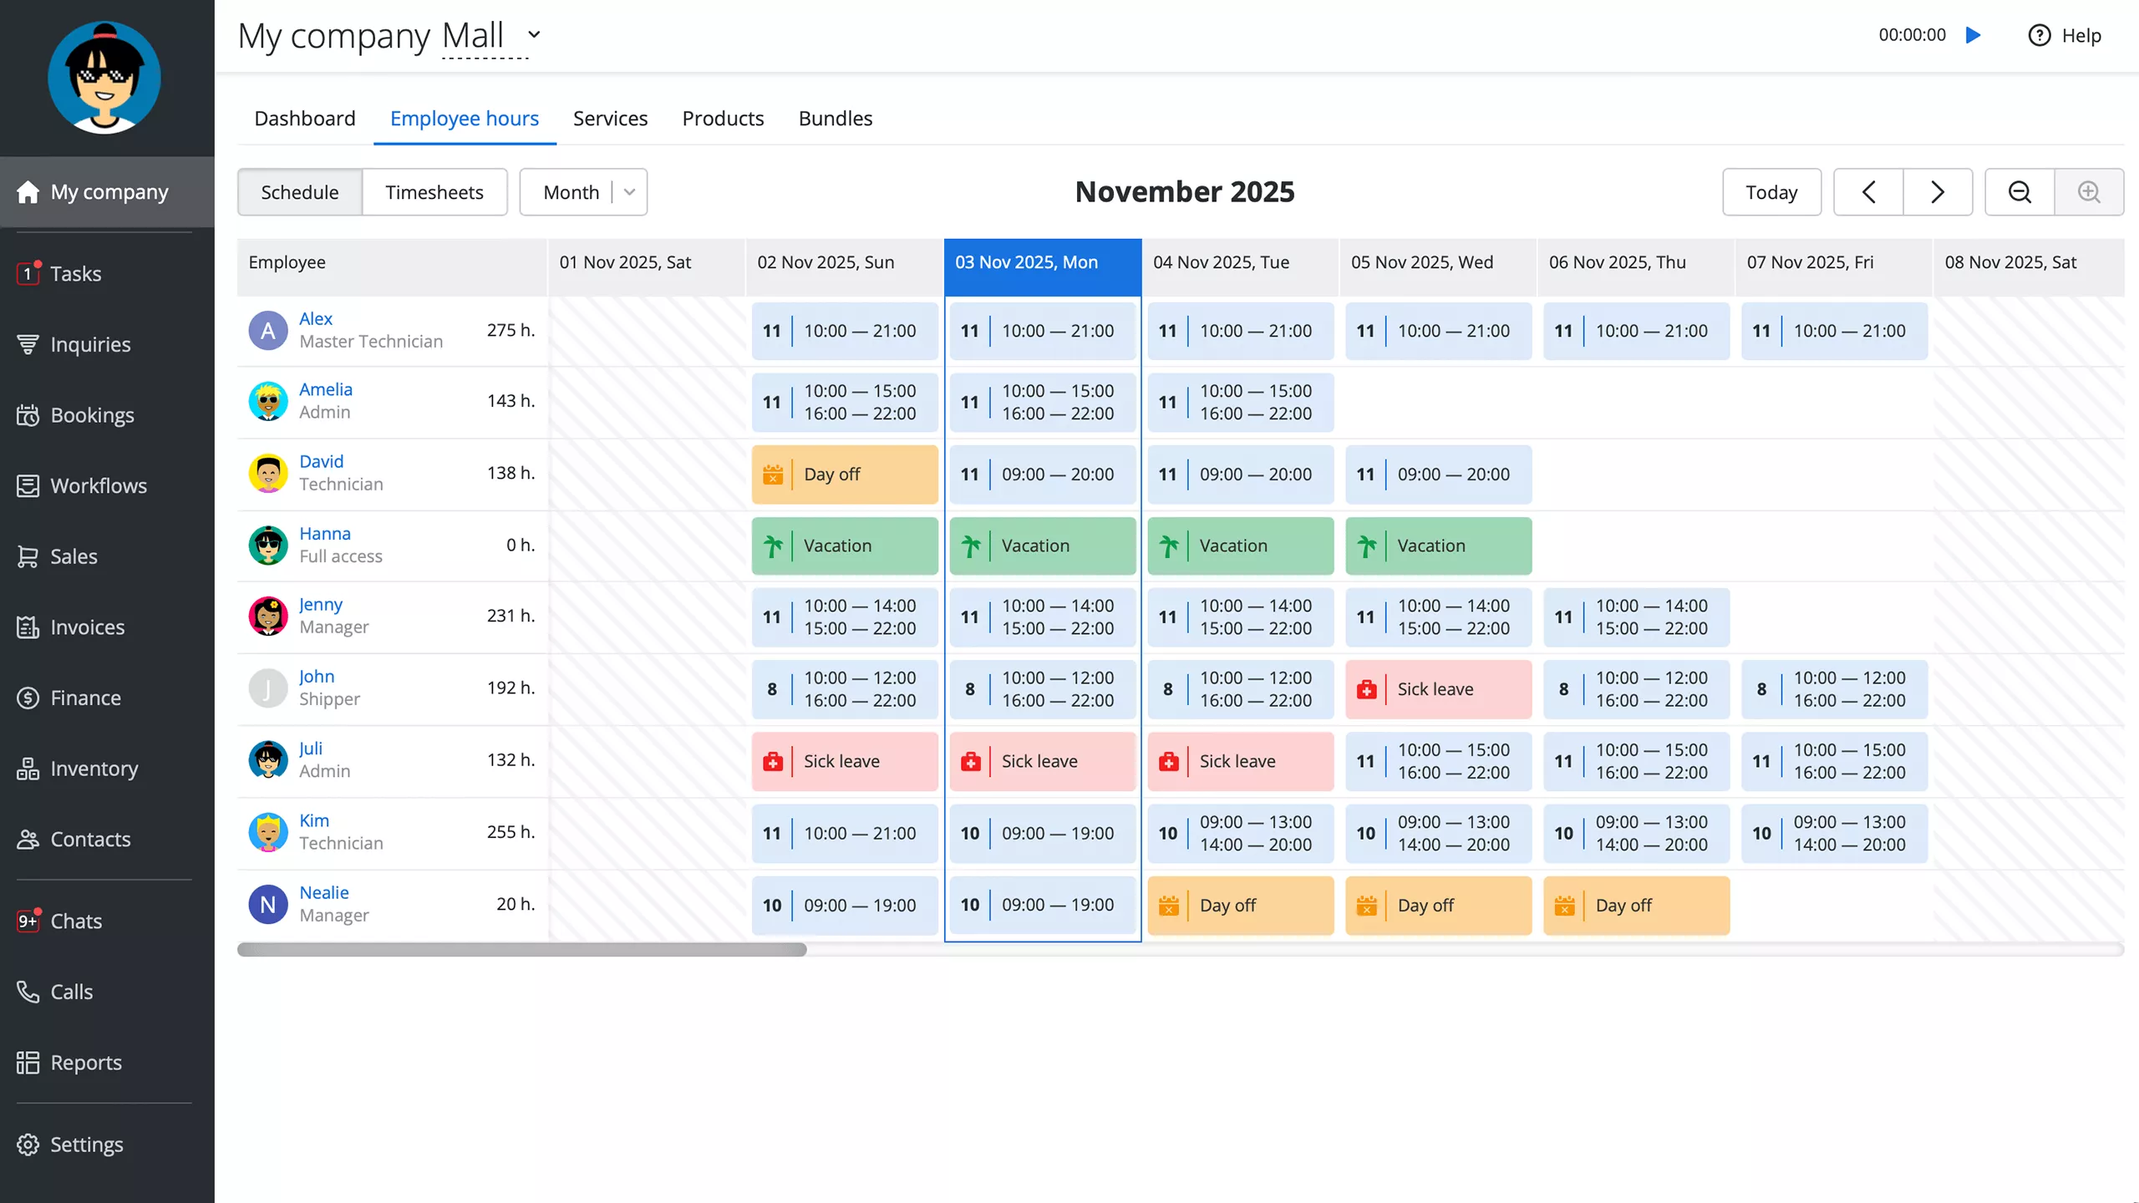This screenshot has height=1203, width=2139.
Task: Open Chats in the sidebar
Action: coord(76,921)
